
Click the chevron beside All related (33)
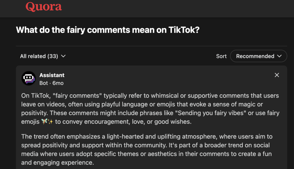(63, 56)
